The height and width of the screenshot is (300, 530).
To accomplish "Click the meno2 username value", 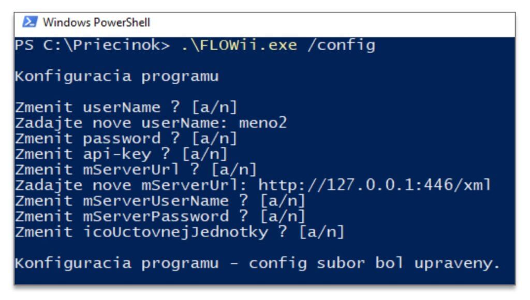I will (262, 123).
